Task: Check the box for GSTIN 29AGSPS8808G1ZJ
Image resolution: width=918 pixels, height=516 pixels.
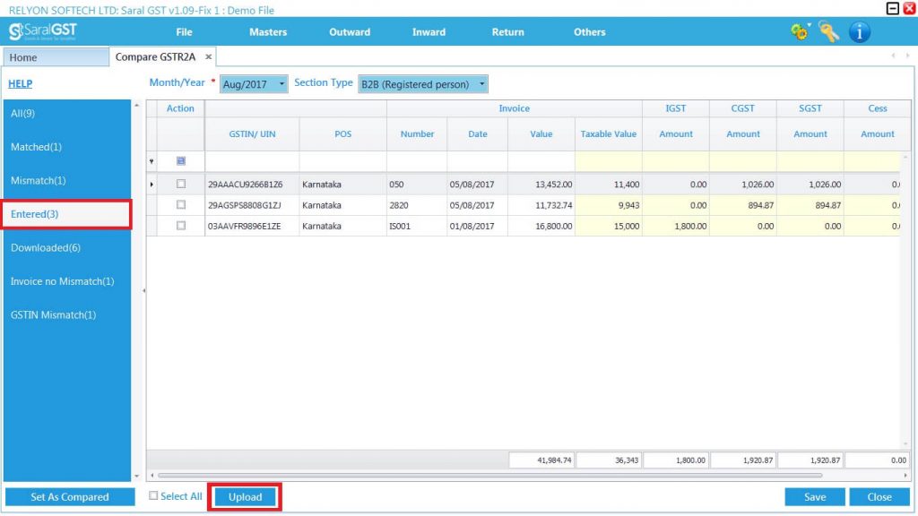Action: point(181,205)
